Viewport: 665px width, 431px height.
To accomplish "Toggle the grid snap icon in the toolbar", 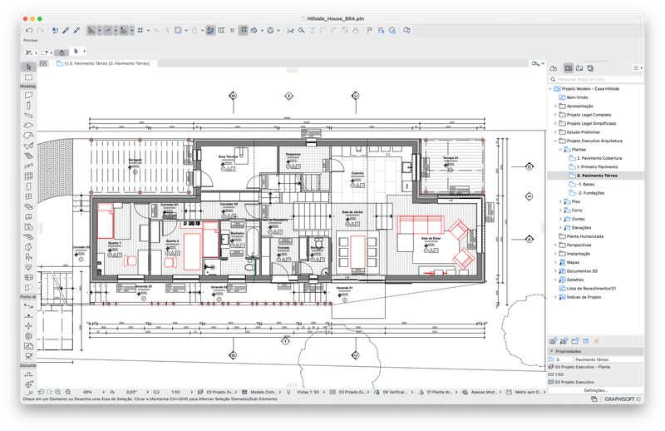I will [x=140, y=31].
